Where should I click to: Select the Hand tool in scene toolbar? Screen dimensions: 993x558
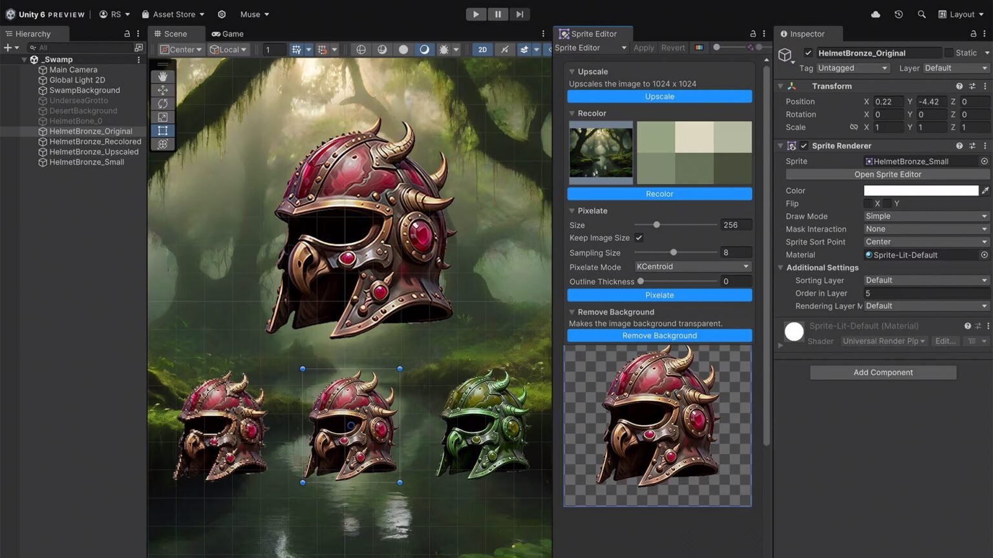[162, 76]
